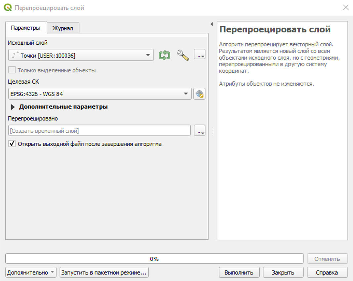
Task: Click the iterate over layer green arrows icon
Action: coord(164,55)
